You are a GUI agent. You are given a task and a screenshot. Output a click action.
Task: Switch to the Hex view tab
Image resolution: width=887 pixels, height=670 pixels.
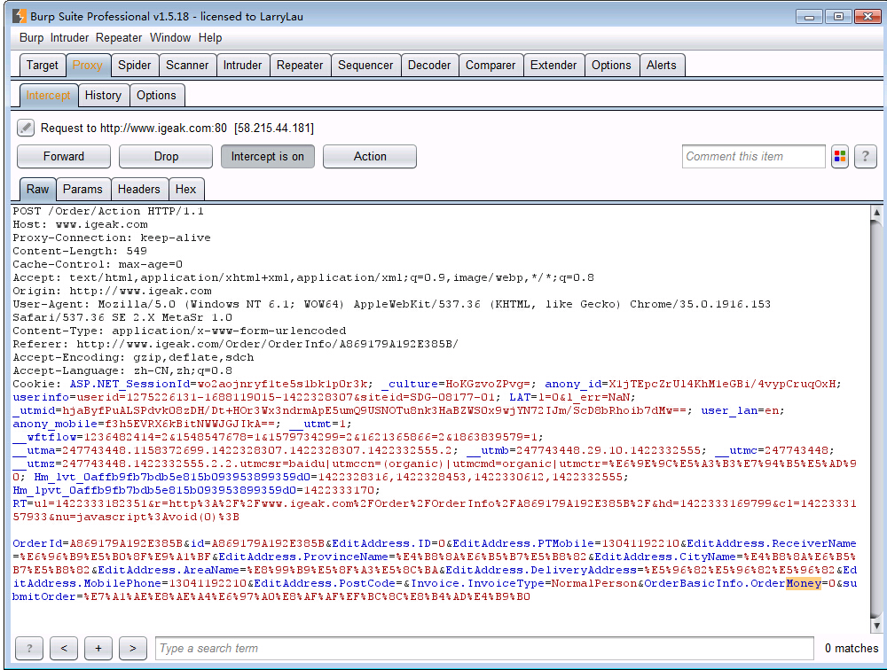point(185,189)
